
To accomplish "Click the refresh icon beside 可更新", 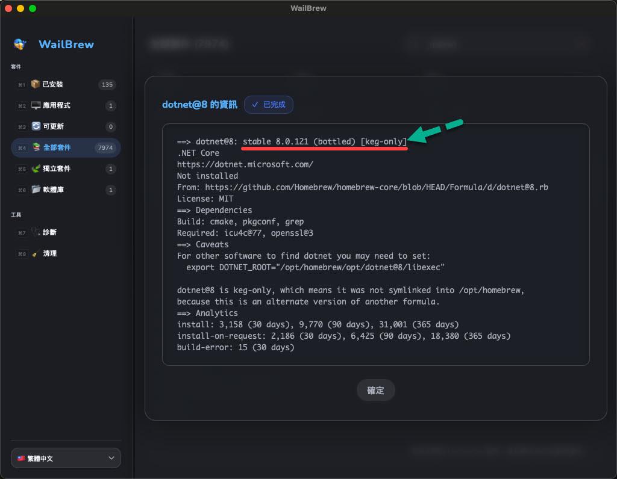I will (x=36, y=126).
